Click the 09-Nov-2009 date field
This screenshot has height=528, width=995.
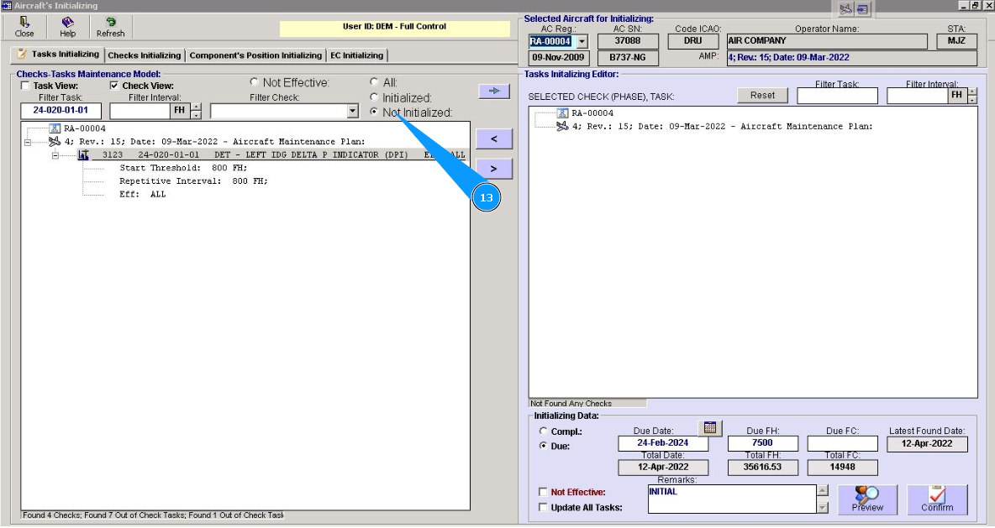tap(558, 58)
